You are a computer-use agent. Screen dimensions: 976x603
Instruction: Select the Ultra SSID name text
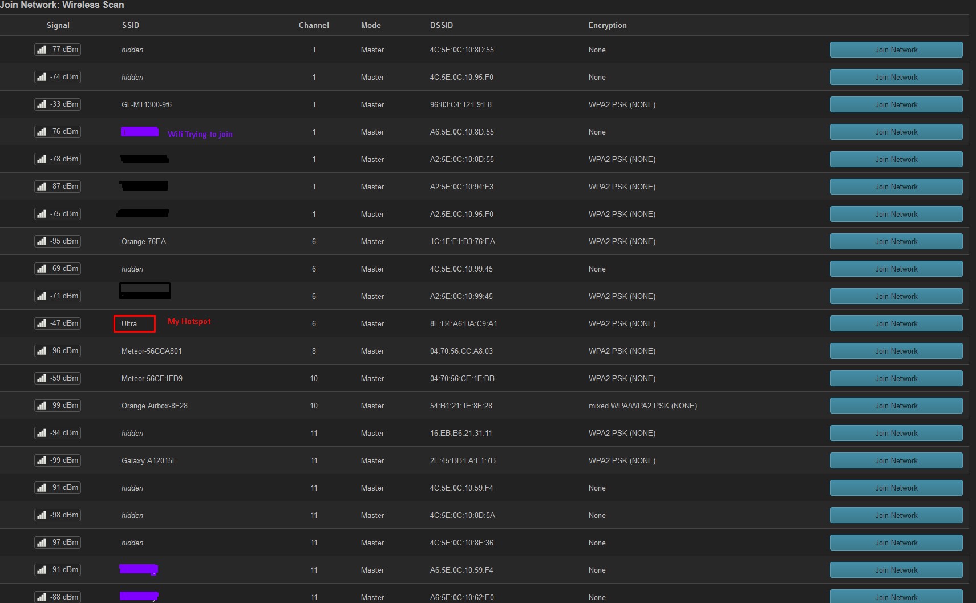(x=129, y=323)
